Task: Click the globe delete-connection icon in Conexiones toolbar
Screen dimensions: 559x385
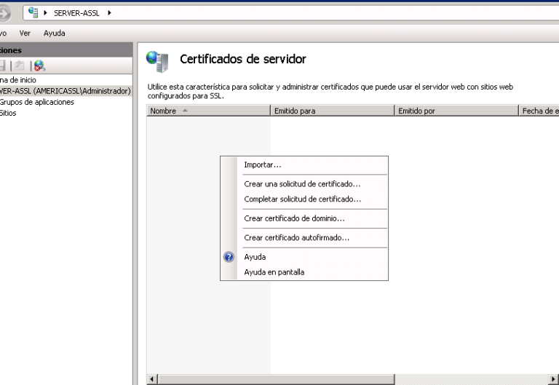Action: [39, 66]
